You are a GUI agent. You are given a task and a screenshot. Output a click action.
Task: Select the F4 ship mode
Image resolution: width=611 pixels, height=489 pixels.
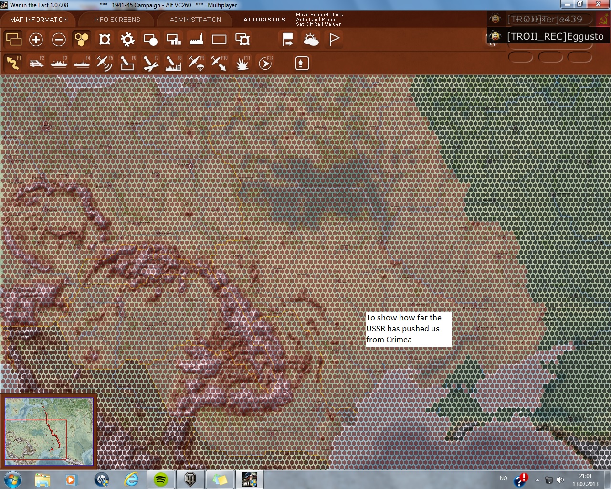(82, 63)
